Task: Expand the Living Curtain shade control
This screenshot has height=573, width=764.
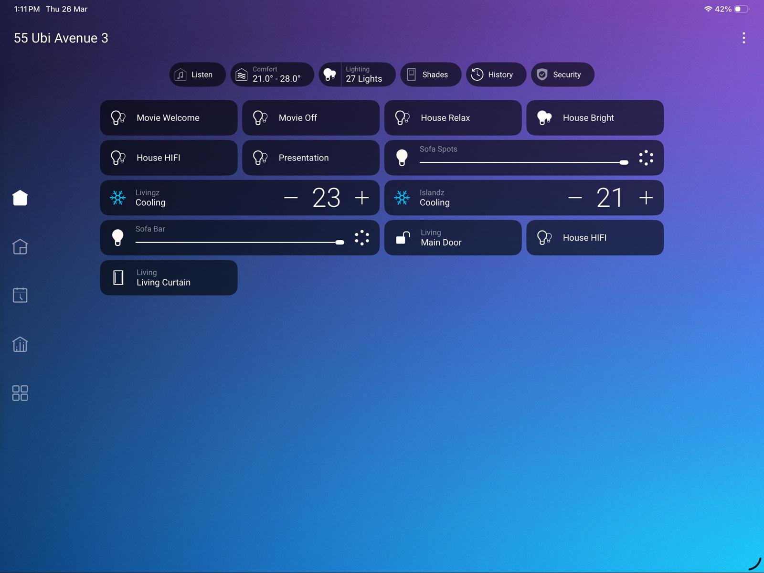Action: point(169,278)
